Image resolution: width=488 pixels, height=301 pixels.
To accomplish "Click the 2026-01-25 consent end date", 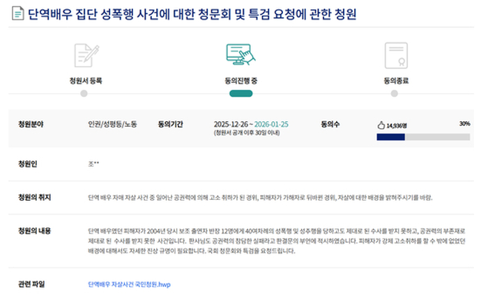I will pos(271,124).
